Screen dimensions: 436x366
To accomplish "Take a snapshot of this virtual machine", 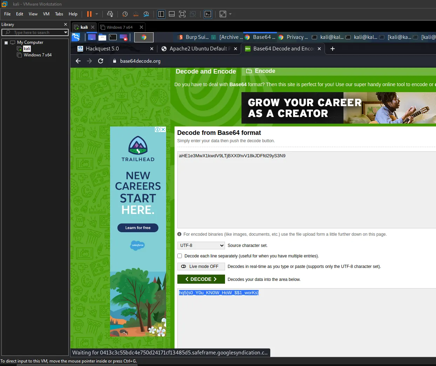I will (125, 14).
